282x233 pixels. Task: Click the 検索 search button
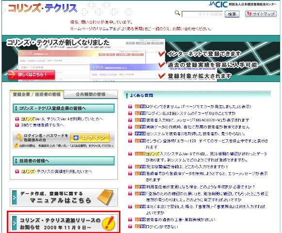[232, 14]
